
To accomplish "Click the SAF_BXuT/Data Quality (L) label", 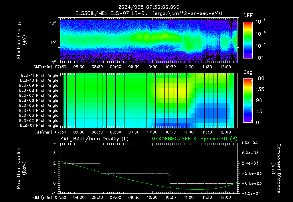I will point(94,139).
